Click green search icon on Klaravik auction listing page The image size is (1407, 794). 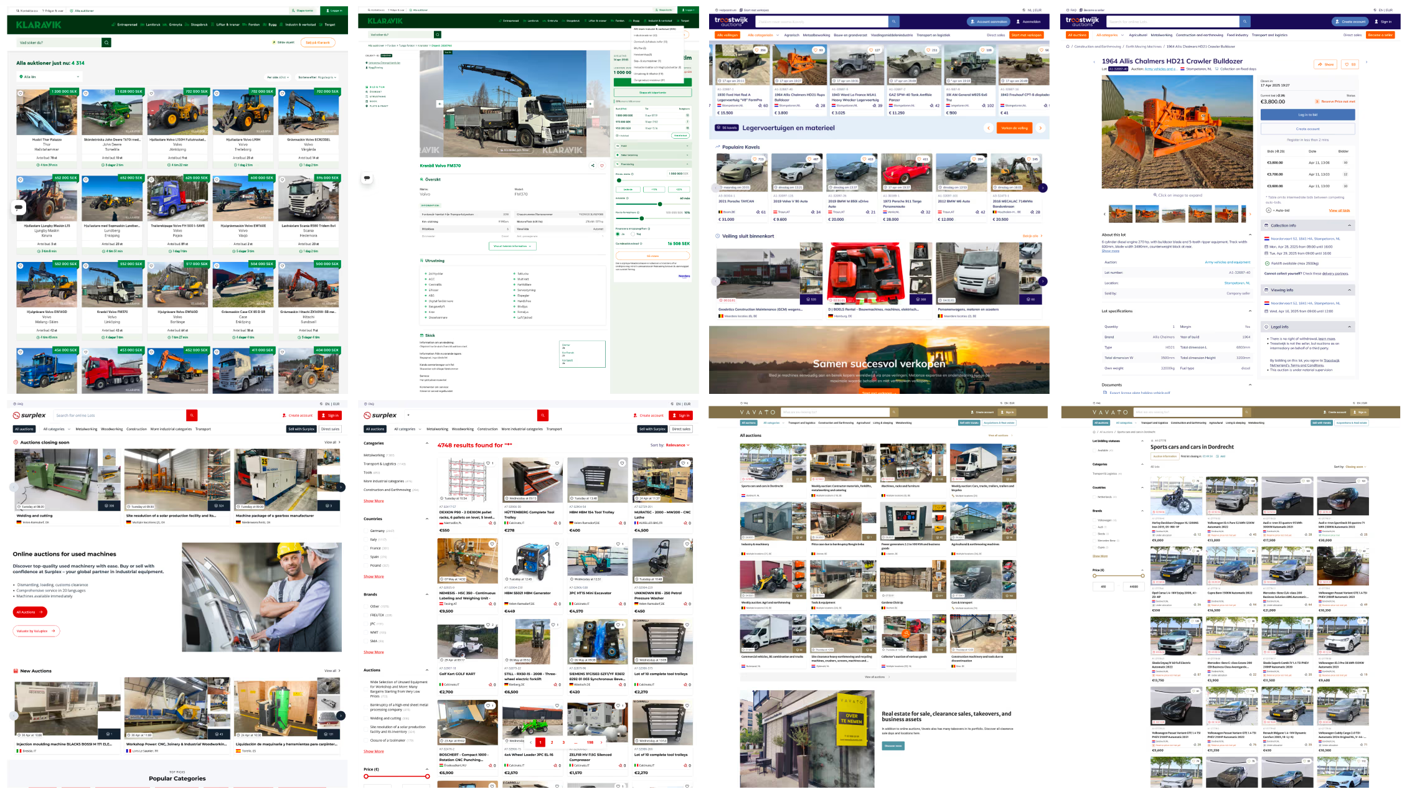(106, 42)
